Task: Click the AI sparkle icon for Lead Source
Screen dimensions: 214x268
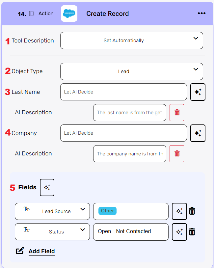Action: coord(179,211)
